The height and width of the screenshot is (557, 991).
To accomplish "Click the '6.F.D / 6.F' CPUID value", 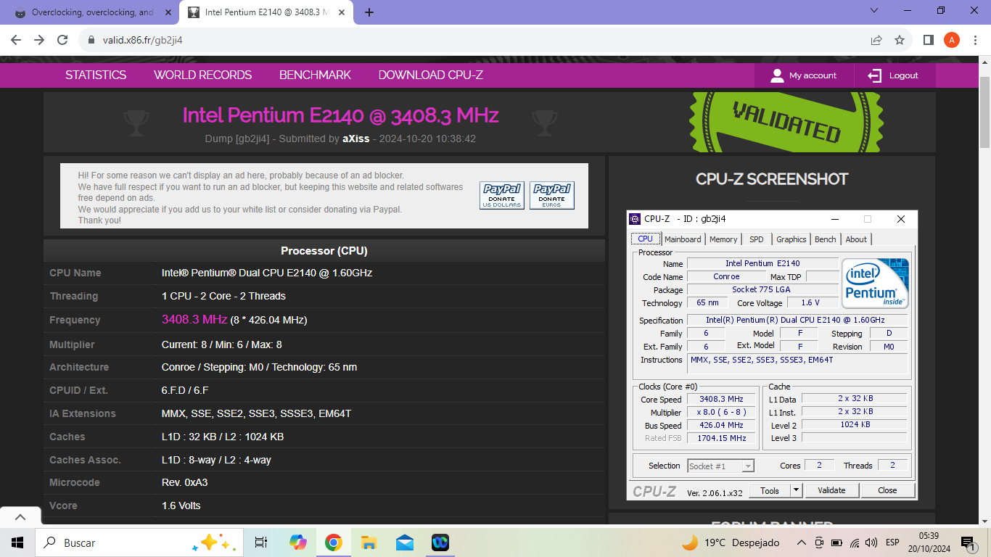I will click(x=185, y=390).
